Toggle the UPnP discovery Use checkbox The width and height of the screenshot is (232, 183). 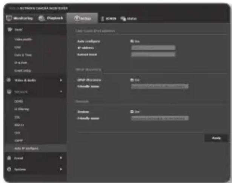click(x=132, y=80)
